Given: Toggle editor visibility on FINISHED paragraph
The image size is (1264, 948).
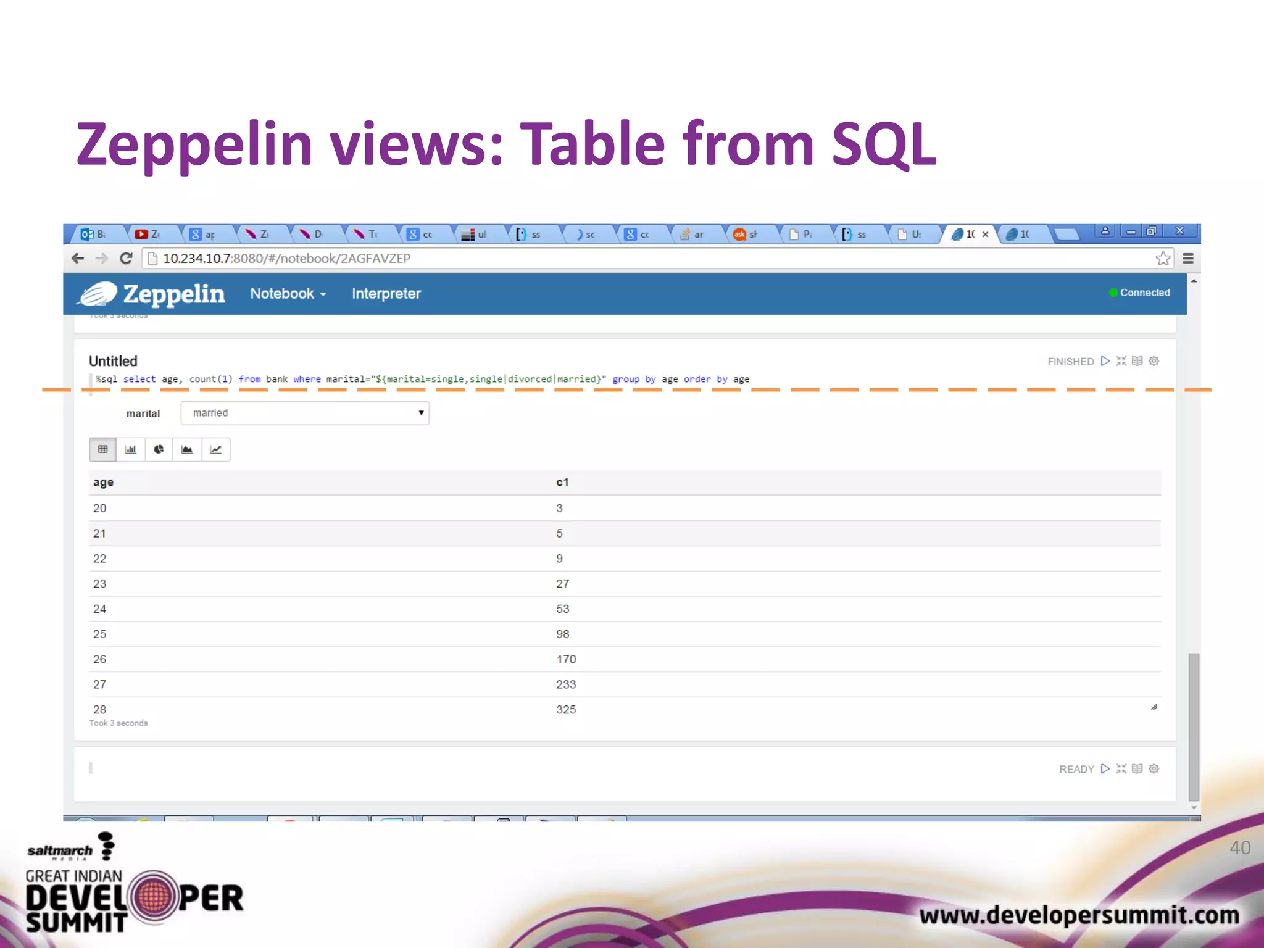Looking at the screenshot, I should (x=1121, y=361).
